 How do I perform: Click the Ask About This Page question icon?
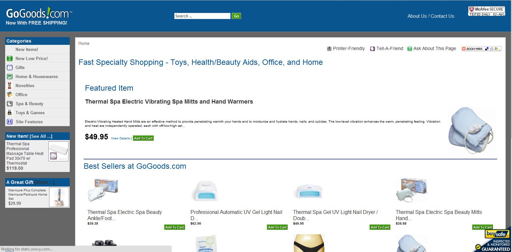coord(410,49)
